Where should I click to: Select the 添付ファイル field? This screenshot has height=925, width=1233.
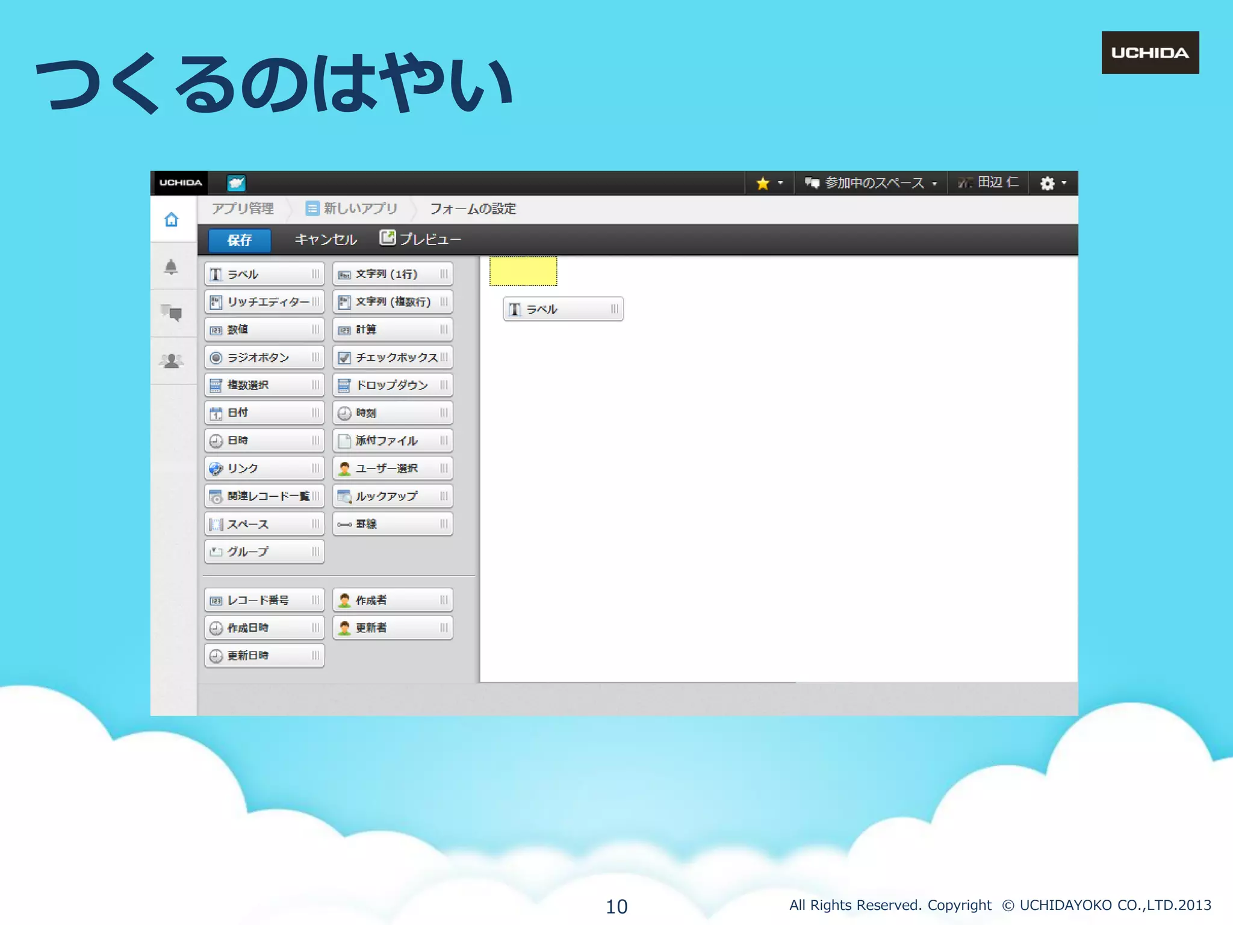coord(393,440)
